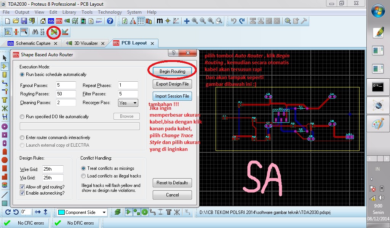
Task: Select 'Load conflicts as illegal tracks' option
Action: [83, 176]
